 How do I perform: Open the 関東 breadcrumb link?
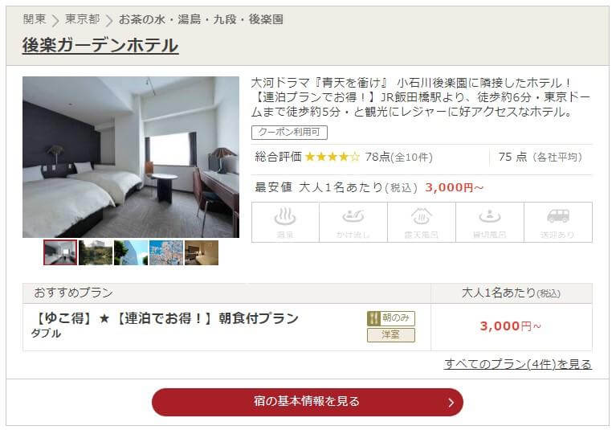[35, 18]
